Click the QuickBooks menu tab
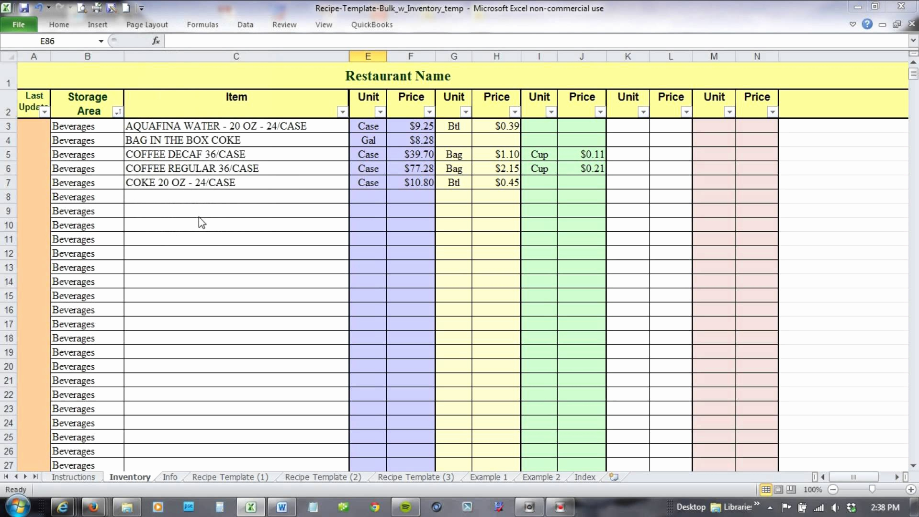 click(372, 24)
